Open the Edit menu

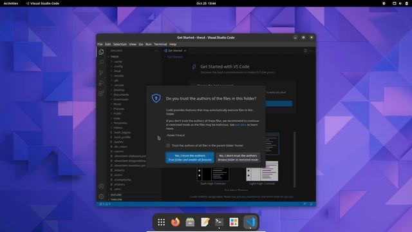(x=108, y=44)
